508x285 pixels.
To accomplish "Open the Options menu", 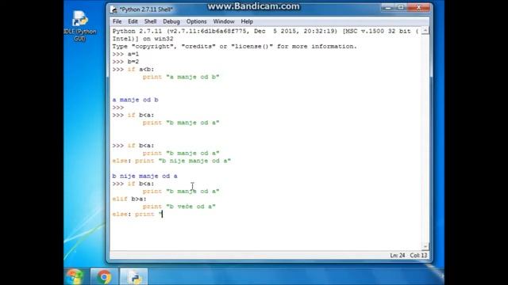I will [196, 21].
